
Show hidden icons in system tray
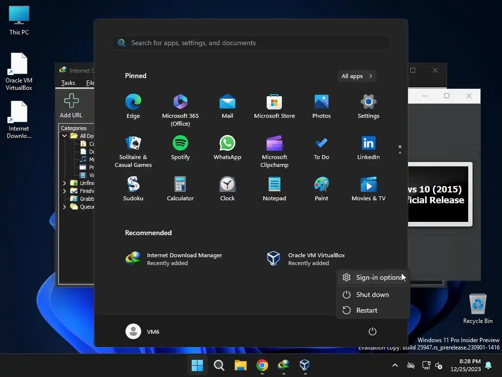395,365
